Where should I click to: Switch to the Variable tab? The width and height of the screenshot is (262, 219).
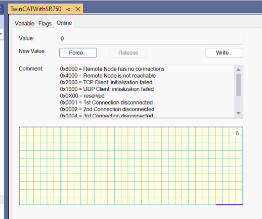pos(25,23)
